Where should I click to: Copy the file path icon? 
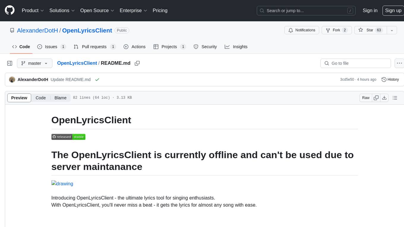137,63
